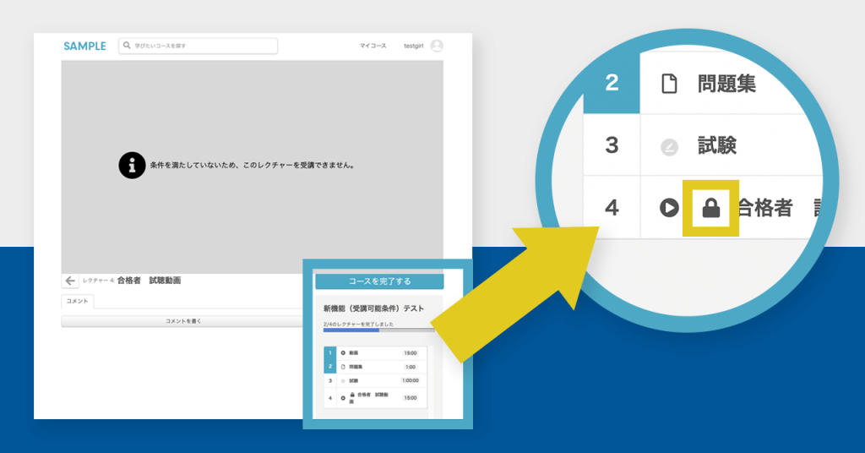This screenshot has height=453, width=865.
Task: Click the 15:00 duration of lecture 4
Action: coord(411,398)
